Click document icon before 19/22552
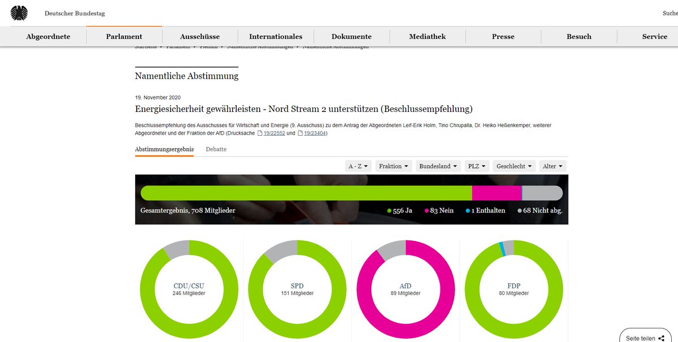Viewport: 678px width, 342px height. [x=260, y=133]
